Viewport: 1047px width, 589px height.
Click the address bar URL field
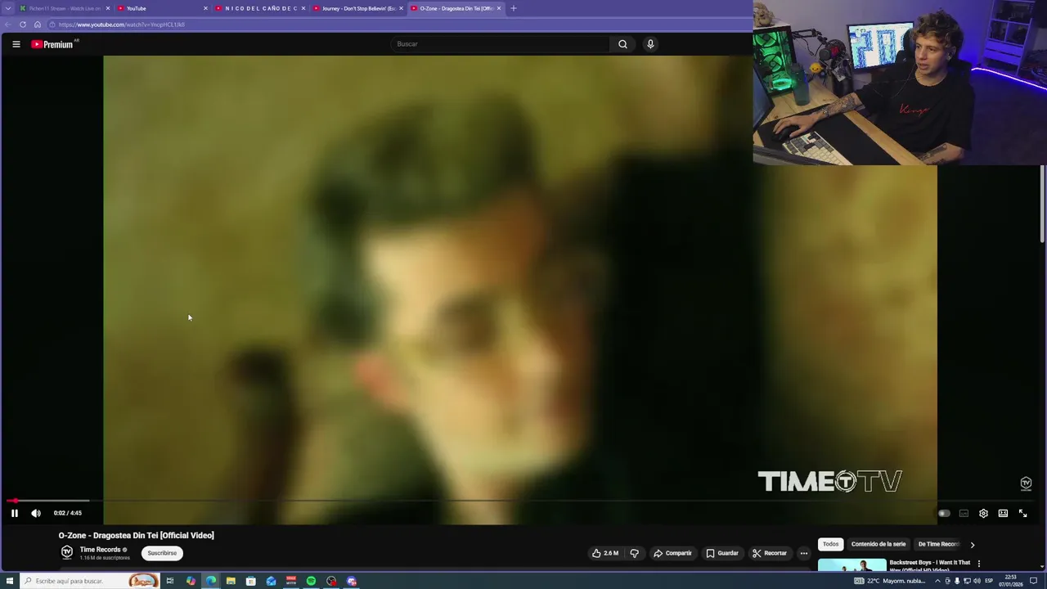401,25
